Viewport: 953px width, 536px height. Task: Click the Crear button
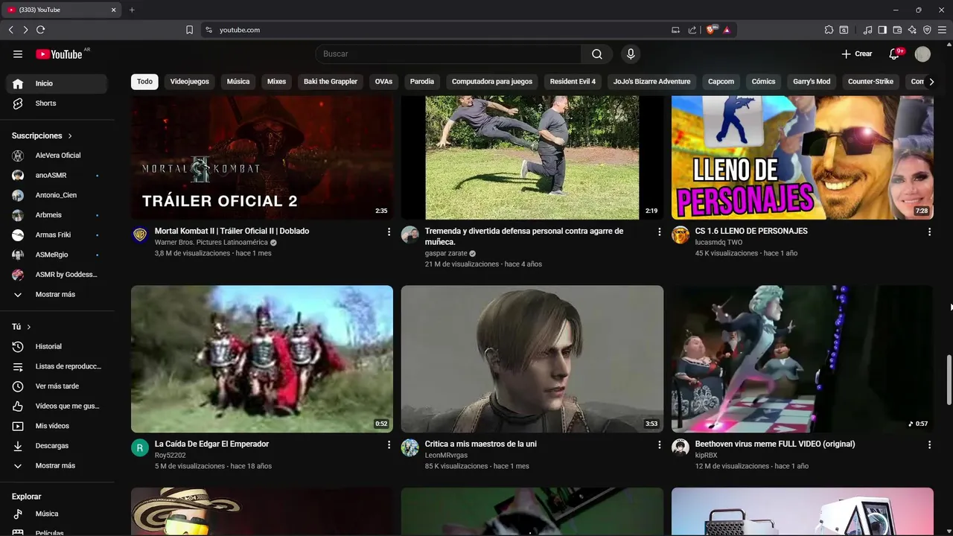[x=856, y=54]
